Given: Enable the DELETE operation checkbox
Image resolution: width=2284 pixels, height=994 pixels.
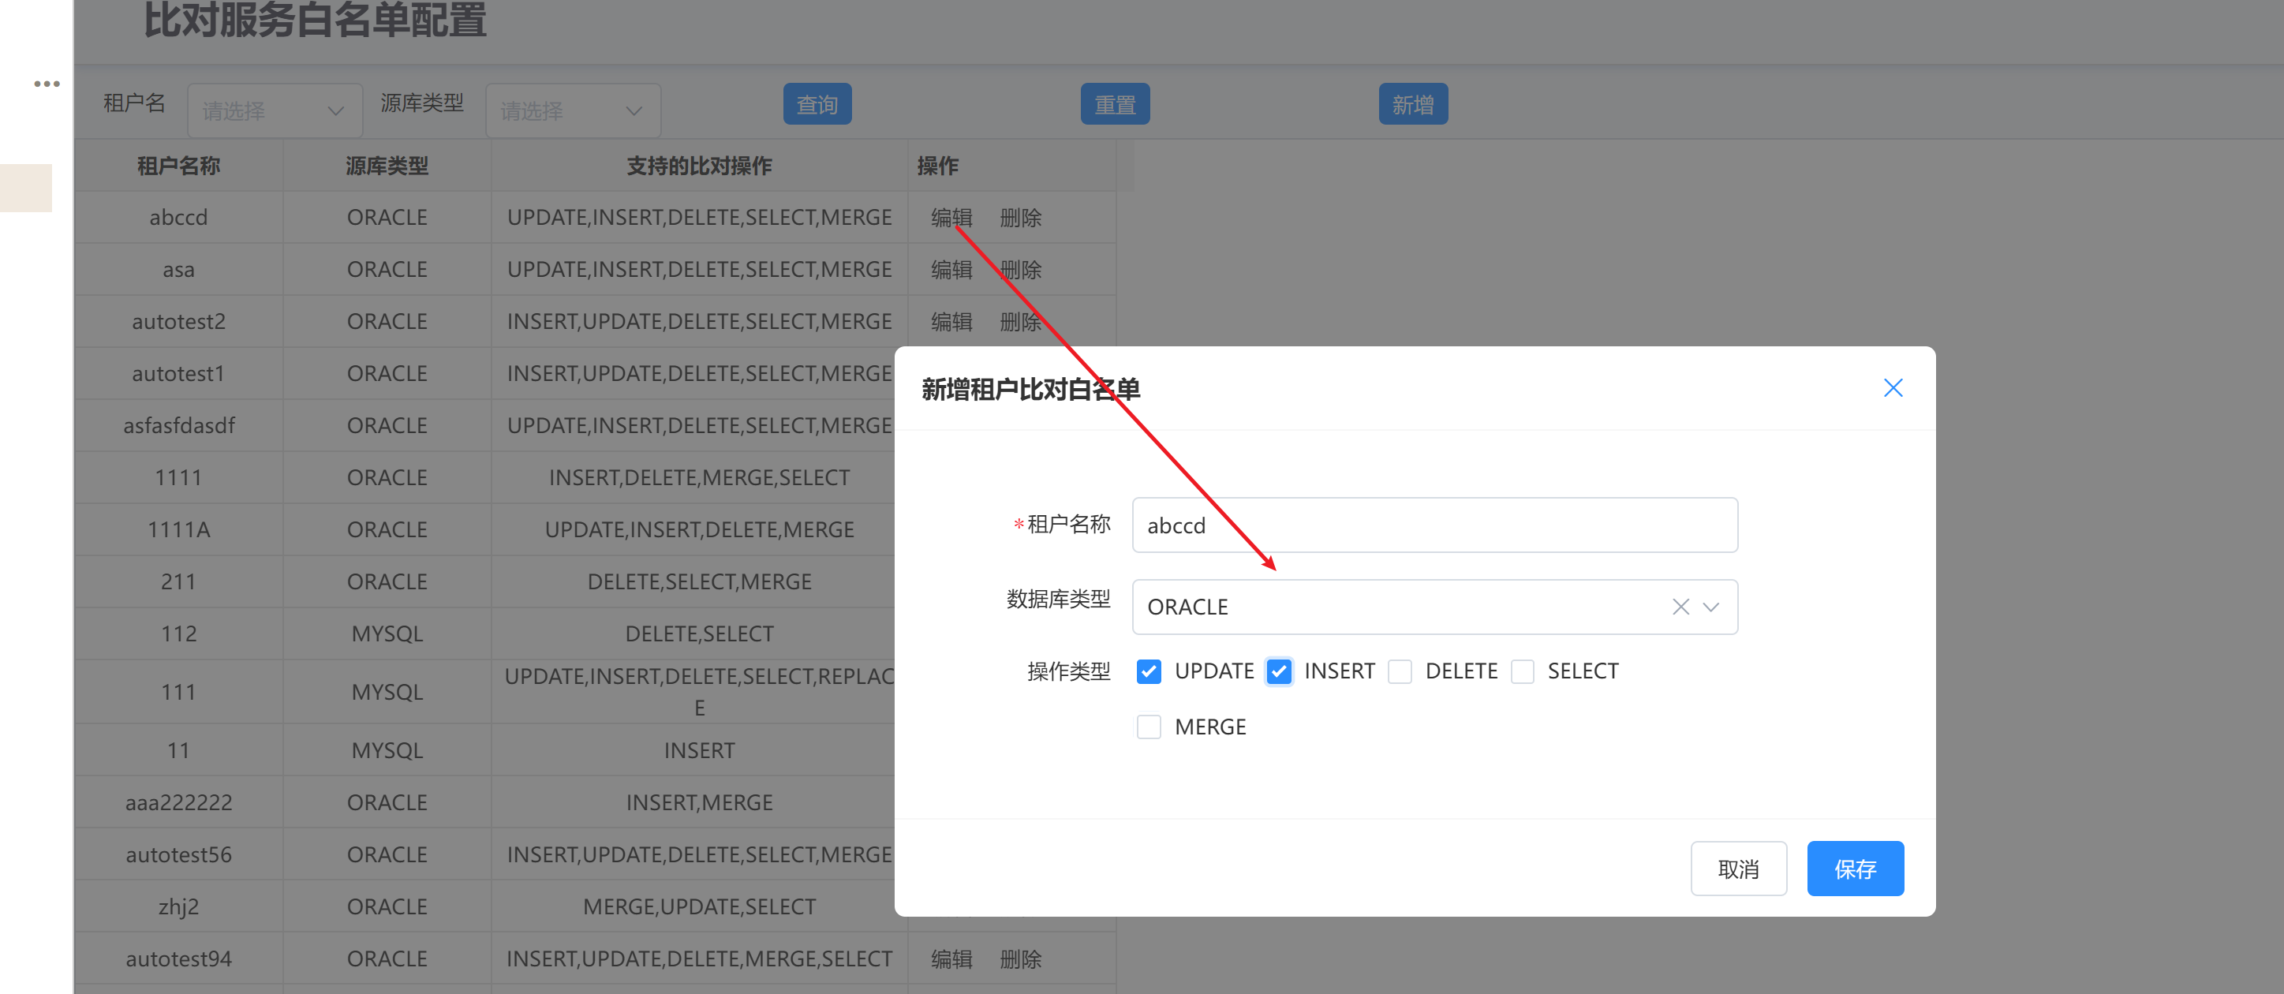Looking at the screenshot, I should (1399, 671).
